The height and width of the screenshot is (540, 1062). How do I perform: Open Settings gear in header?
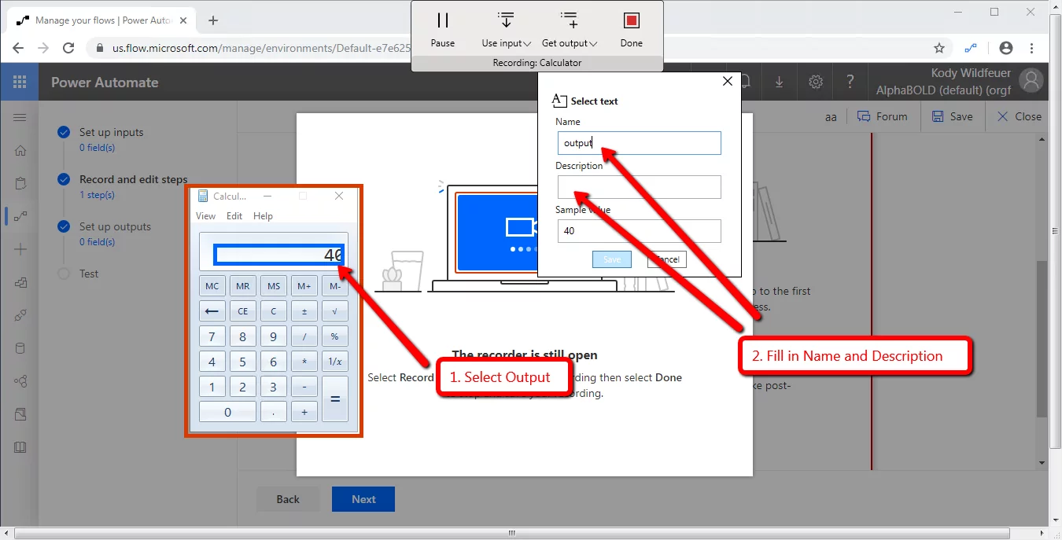(x=816, y=82)
